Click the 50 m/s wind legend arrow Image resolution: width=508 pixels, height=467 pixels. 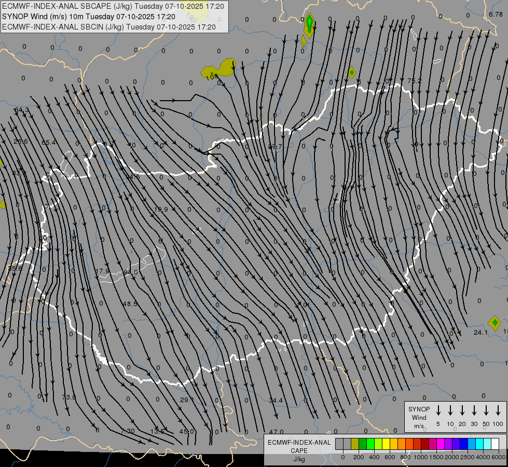pyautogui.click(x=486, y=410)
